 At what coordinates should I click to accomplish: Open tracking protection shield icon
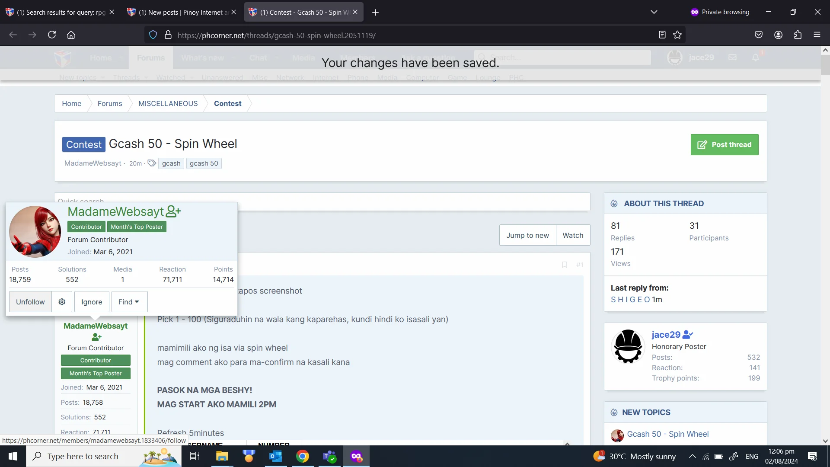153,35
